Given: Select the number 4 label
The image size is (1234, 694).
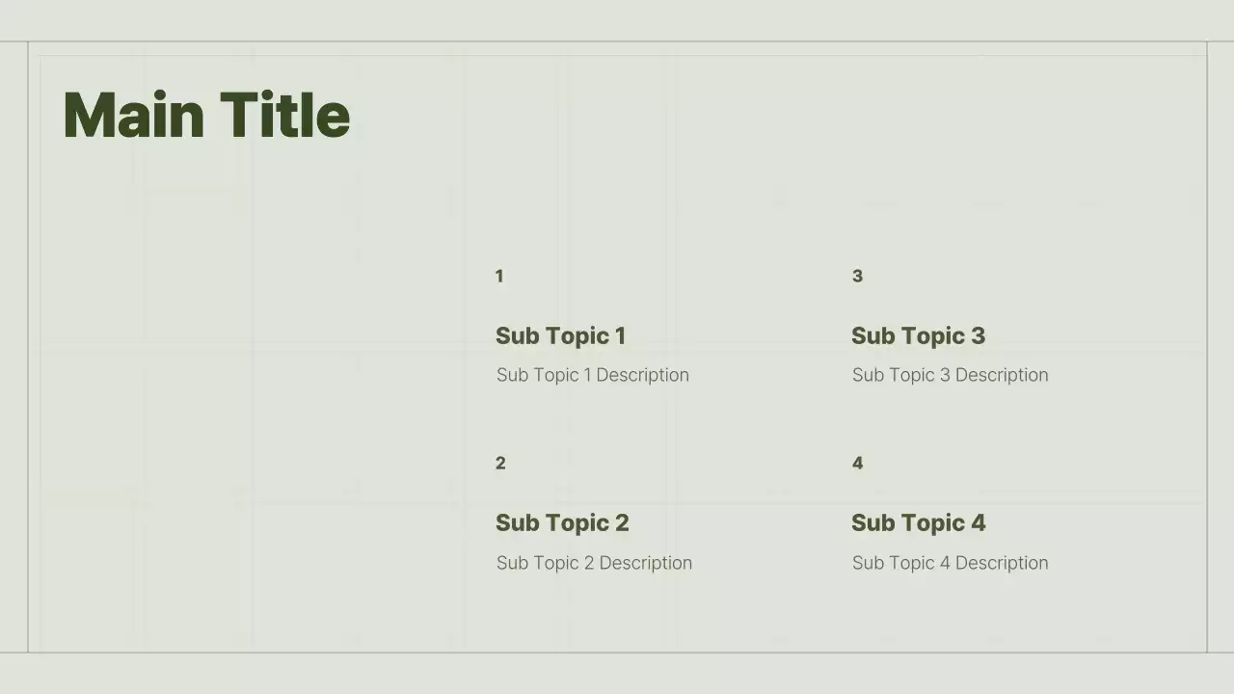Looking at the screenshot, I should click(857, 464).
